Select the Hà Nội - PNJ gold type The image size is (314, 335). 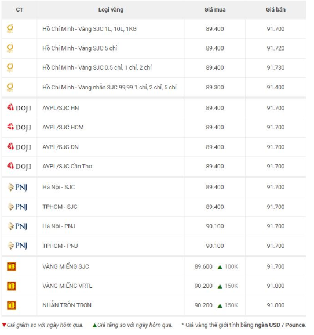[59, 226]
